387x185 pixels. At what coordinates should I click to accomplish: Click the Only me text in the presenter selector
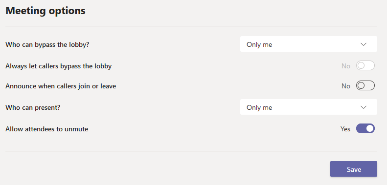tap(259, 107)
